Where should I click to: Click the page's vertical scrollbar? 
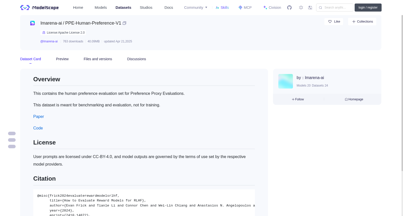[402, 93]
